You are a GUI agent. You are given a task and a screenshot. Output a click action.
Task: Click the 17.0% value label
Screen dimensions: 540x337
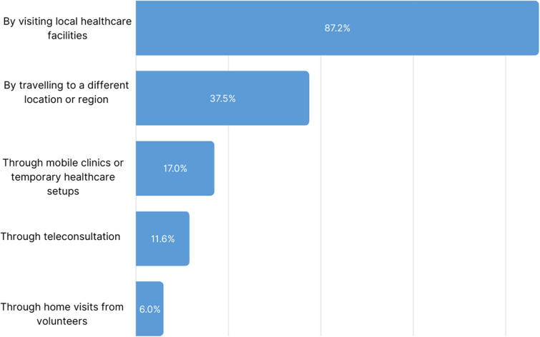175,168
